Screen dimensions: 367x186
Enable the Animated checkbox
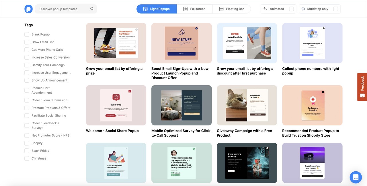pyautogui.click(x=291, y=9)
